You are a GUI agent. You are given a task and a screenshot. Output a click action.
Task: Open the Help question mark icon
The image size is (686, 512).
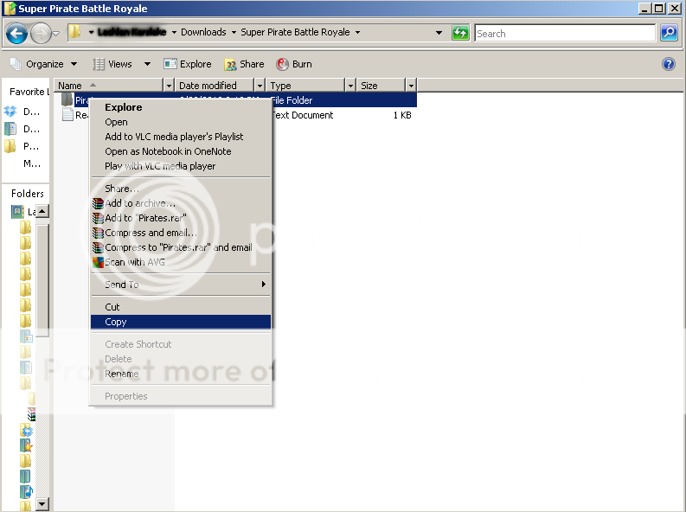pos(668,64)
